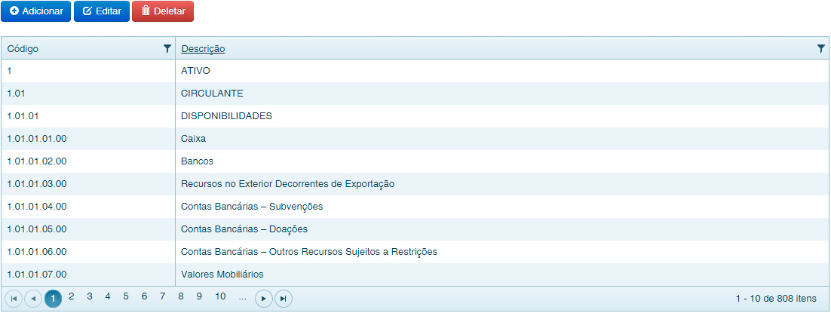Open page 3 in pager
831x313 pixels.
(90, 296)
